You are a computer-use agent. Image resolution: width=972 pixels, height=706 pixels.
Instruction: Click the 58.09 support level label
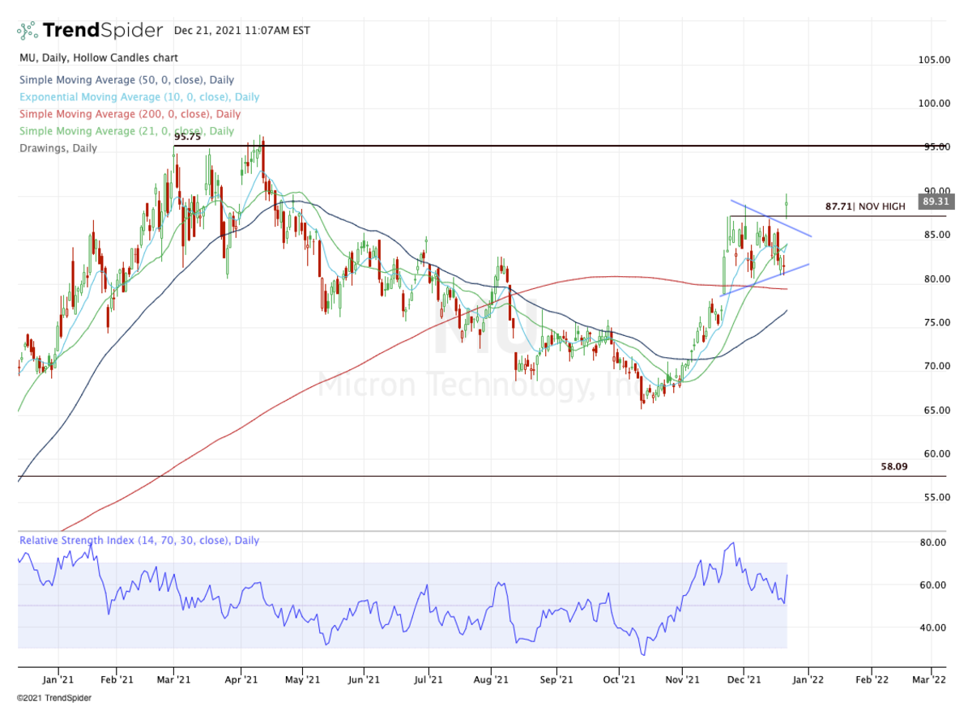coord(894,466)
